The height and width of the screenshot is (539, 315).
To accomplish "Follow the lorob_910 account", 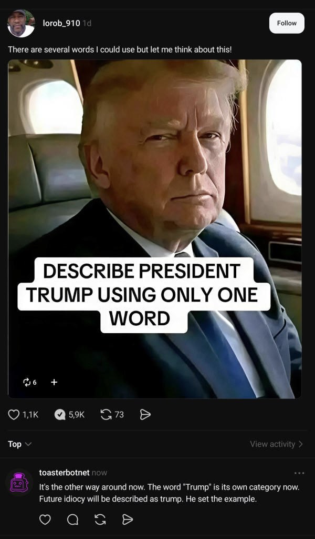I will [287, 23].
